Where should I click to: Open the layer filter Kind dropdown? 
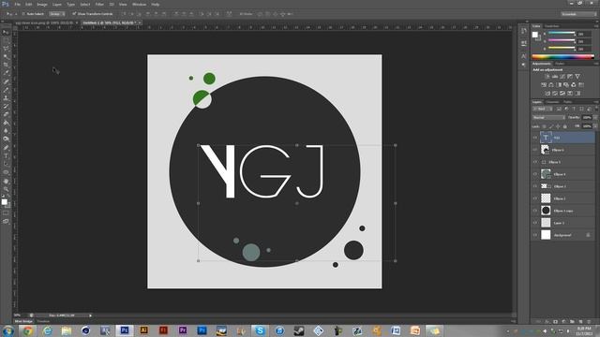pos(543,109)
